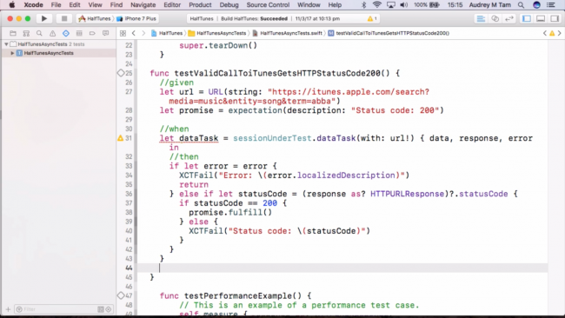
Task: Open the Symbol navigator icon
Action: pos(26,33)
